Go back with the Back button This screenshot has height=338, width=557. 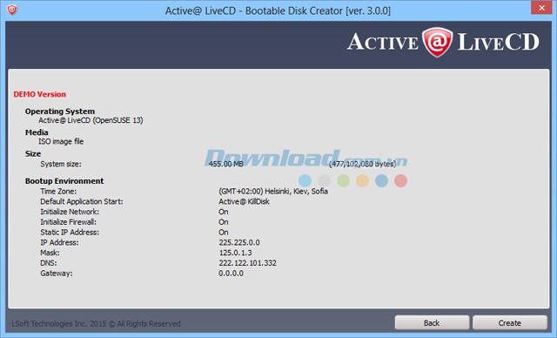coord(432,322)
